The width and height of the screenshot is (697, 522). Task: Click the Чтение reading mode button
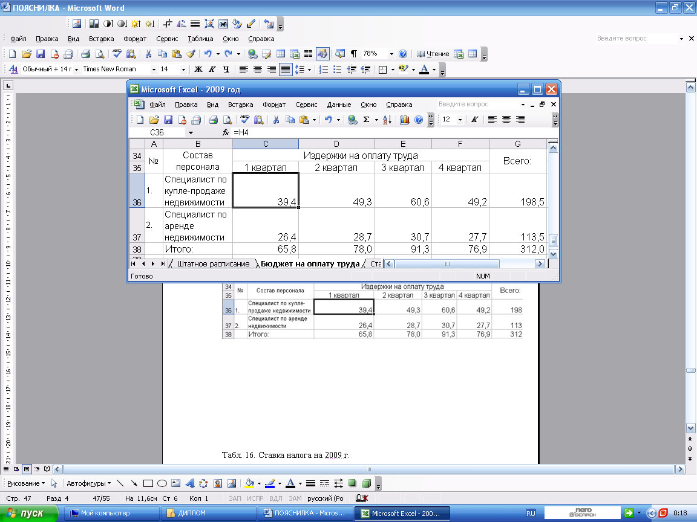point(433,54)
